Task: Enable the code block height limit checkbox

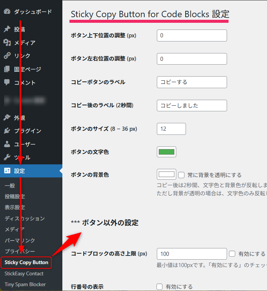Action: [x=232, y=254]
